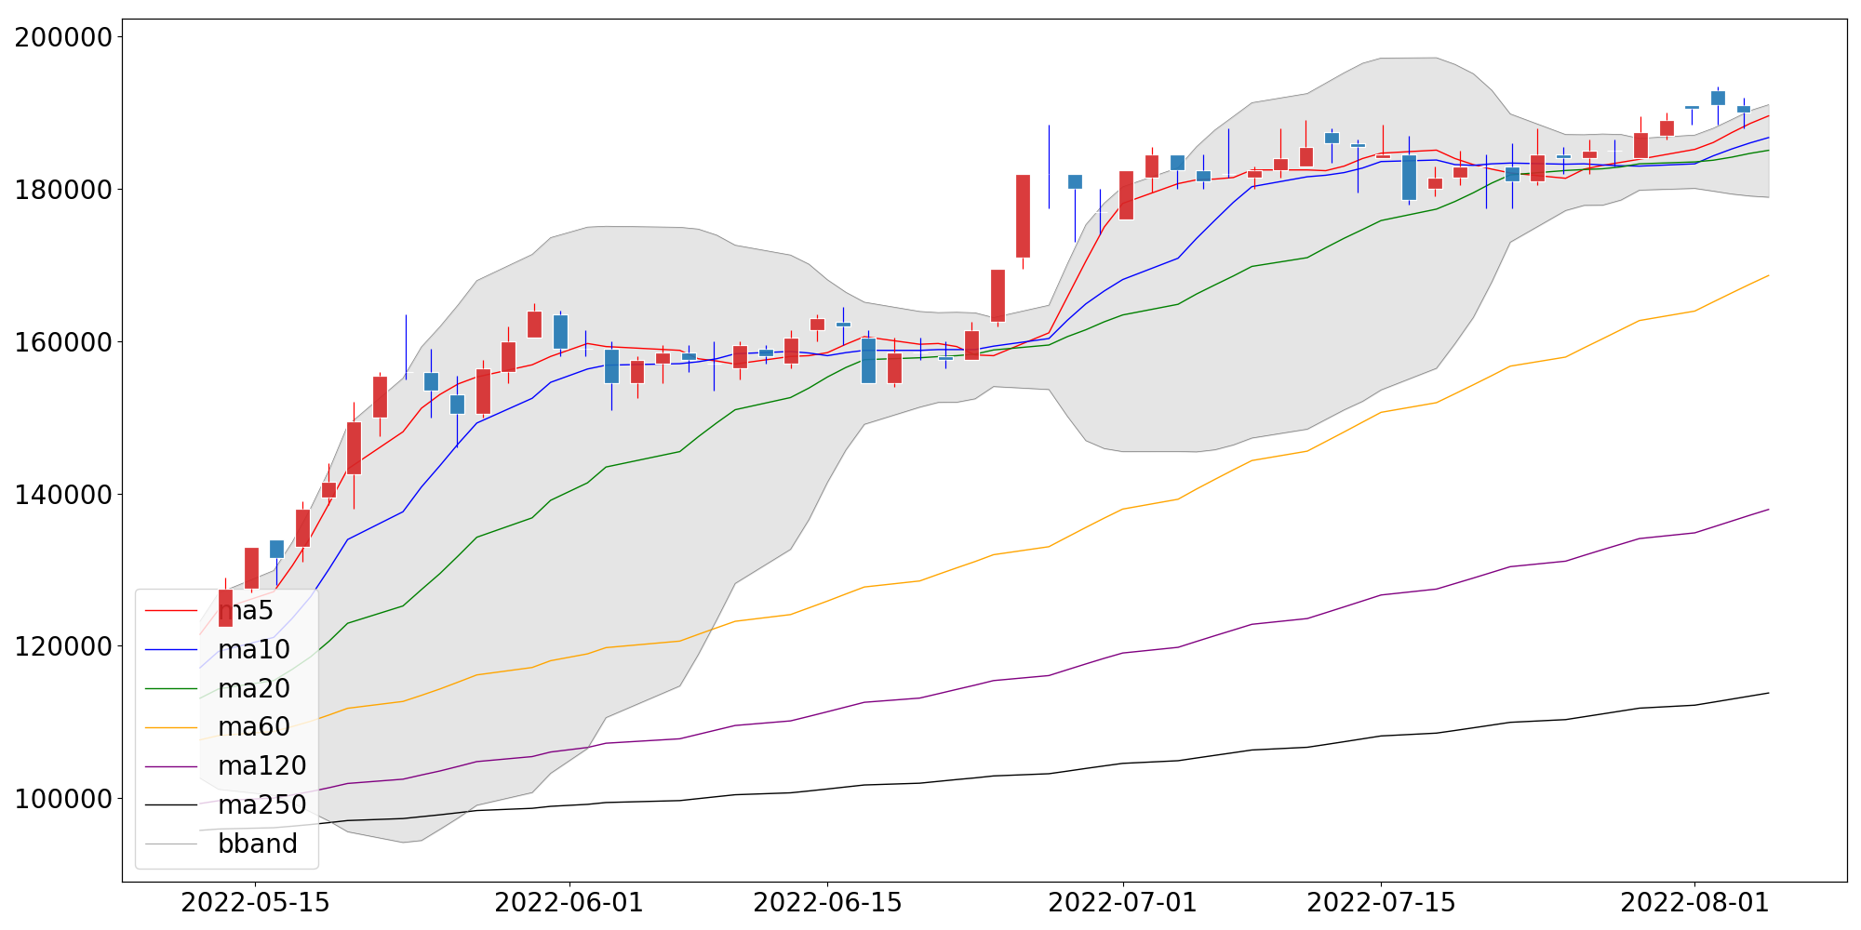Screen dimensions: 1861x930
Task: Click the purple ma120 legend line sample
Action: 172,766
